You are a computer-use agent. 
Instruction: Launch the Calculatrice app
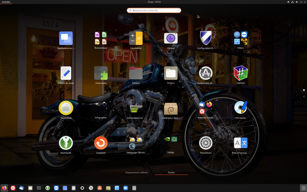(x=136, y=38)
